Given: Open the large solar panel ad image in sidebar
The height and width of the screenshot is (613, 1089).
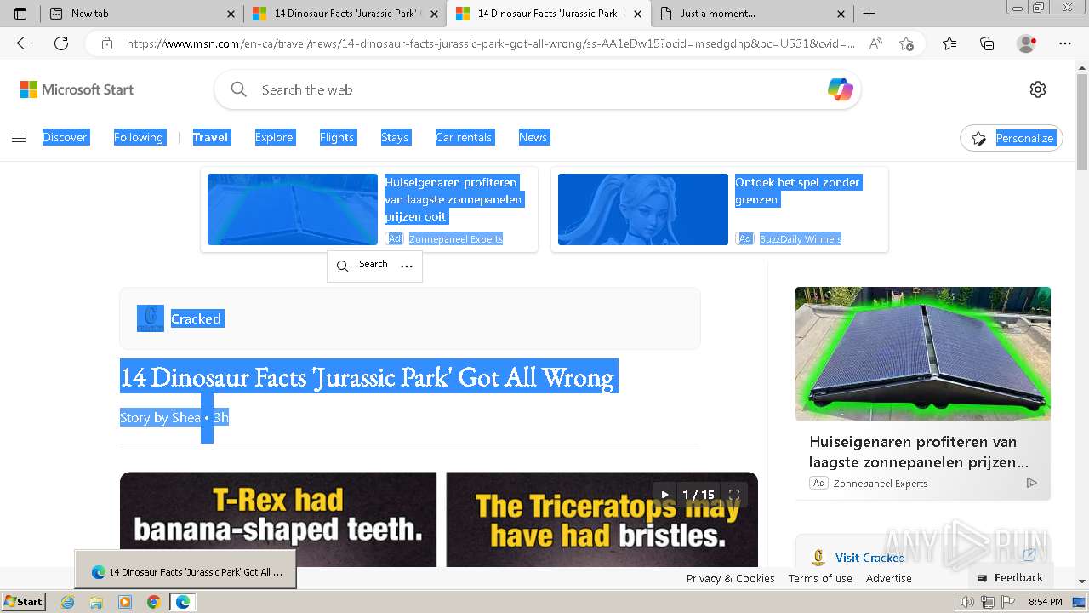Looking at the screenshot, I should [923, 353].
